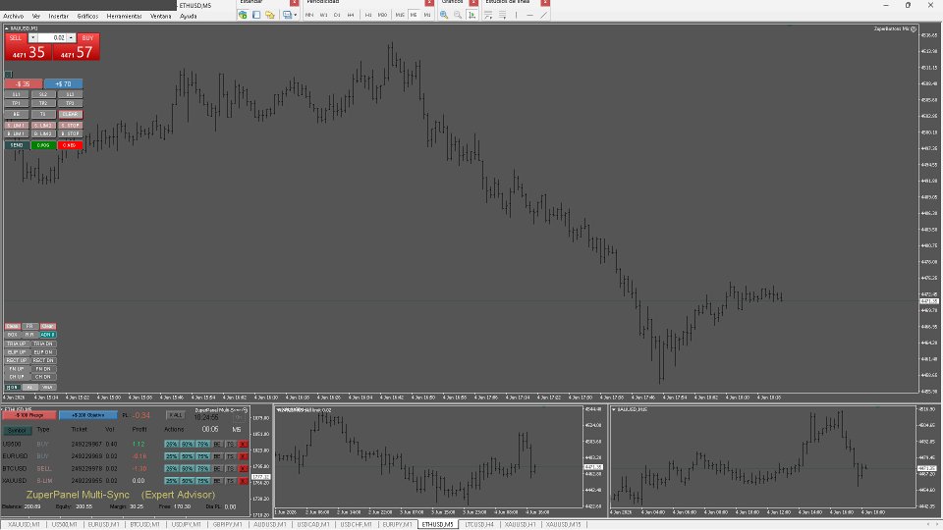Image resolution: width=943 pixels, height=530 pixels.
Task: Switch to the LTCUSD,H4 chart tab
Action: [x=479, y=524]
